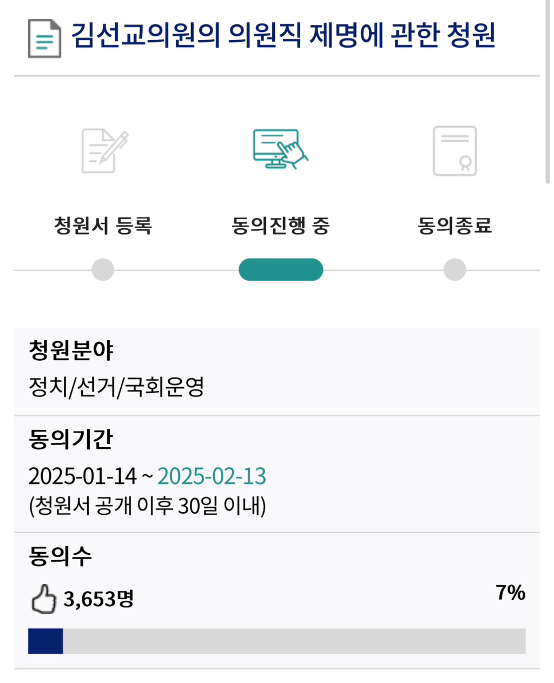This screenshot has width=554, height=683.
Task: Select the 동의종료 step label
Action: [x=454, y=225]
